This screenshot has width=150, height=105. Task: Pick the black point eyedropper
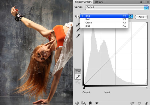tap(78, 25)
